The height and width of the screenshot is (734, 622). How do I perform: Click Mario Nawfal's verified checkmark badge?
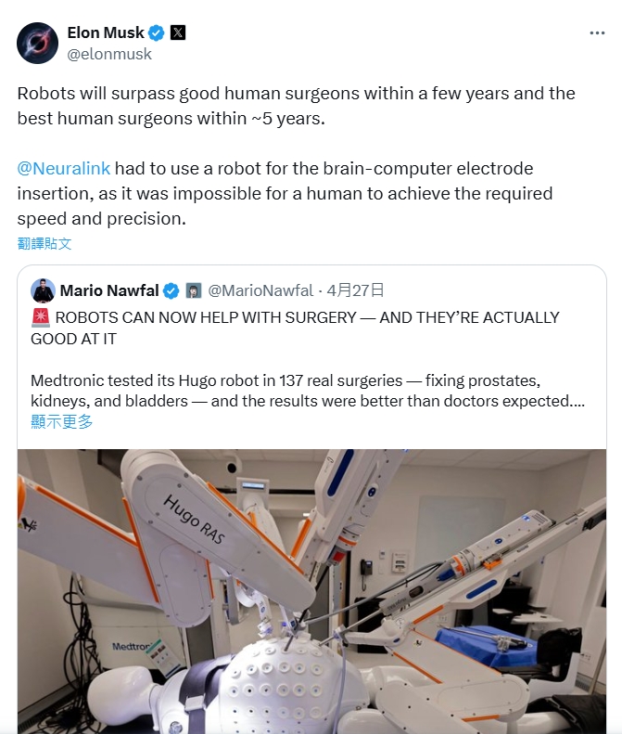click(171, 290)
